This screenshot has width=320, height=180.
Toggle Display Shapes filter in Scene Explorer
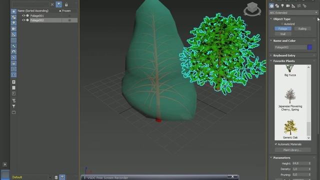[13, 17]
